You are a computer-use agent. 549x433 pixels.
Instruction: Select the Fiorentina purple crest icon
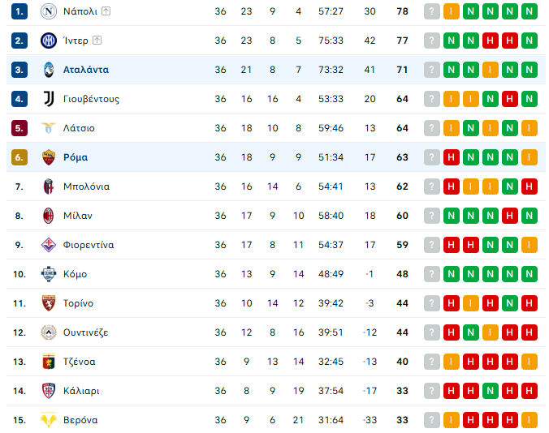[49, 245]
